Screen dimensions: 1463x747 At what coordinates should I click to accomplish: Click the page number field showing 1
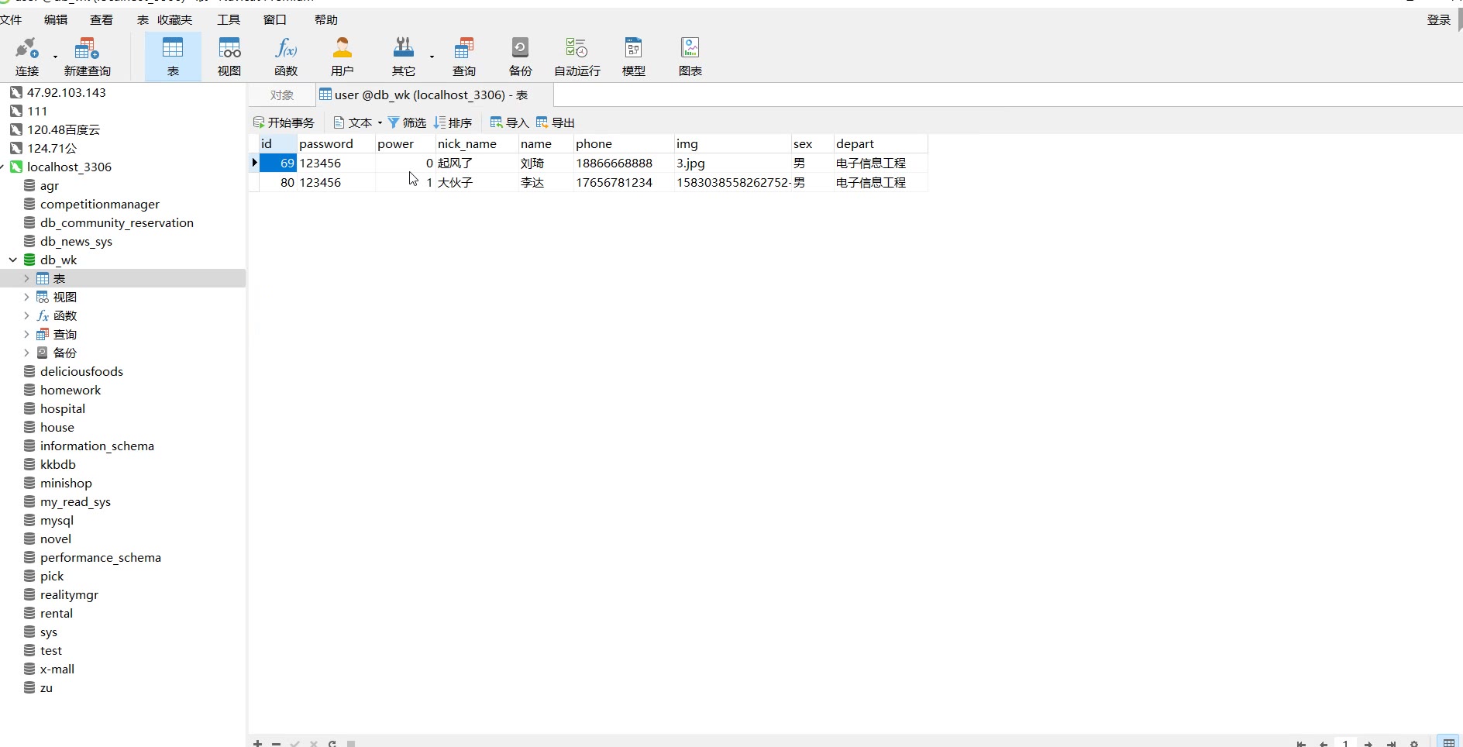point(1346,743)
